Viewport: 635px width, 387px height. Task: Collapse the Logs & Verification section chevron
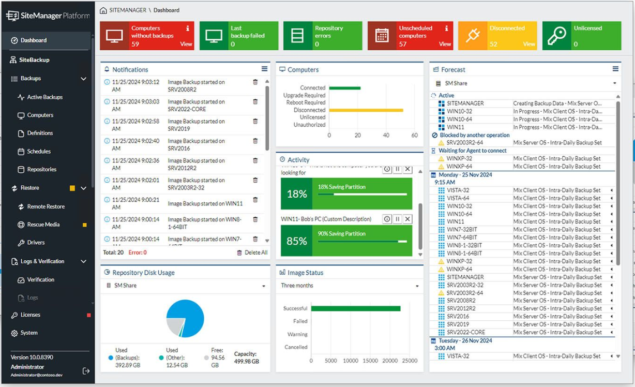(x=84, y=262)
